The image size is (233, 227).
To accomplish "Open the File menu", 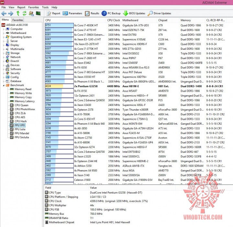I will 4,7.
